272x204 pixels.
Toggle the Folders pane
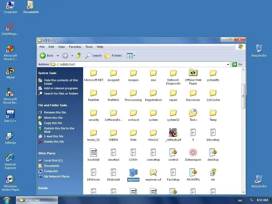pos(113,56)
